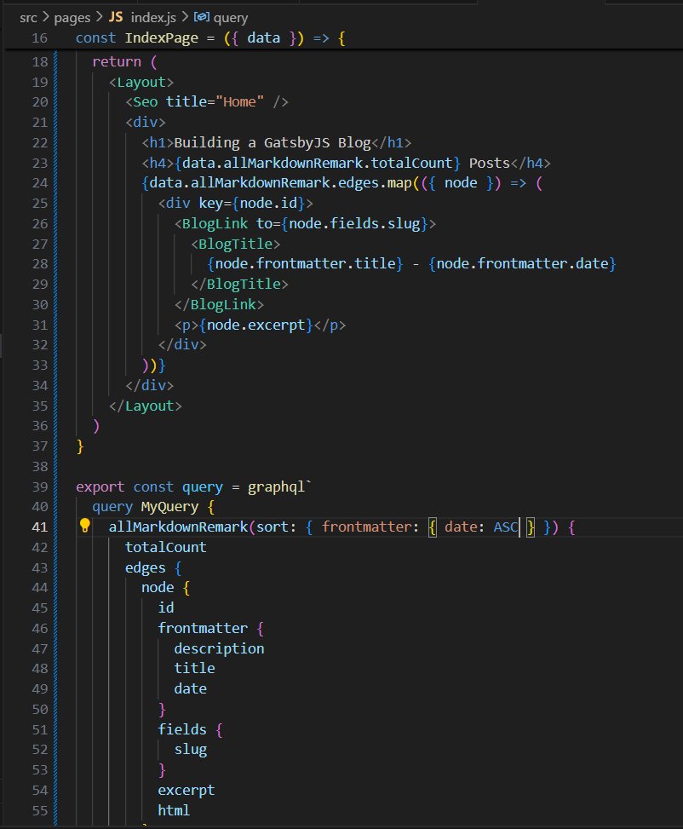This screenshot has width=683, height=829.
Task: Click line number 41 in gutter
Action: [40, 527]
